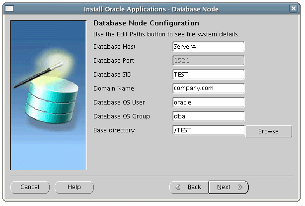Go to the Next wizard step
The image size is (305, 206).
229,187
